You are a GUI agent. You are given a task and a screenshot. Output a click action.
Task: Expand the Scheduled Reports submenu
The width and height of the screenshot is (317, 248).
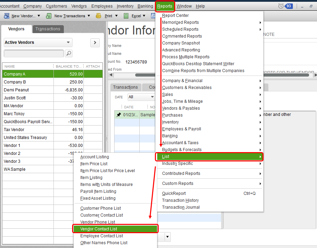click(x=260, y=29)
